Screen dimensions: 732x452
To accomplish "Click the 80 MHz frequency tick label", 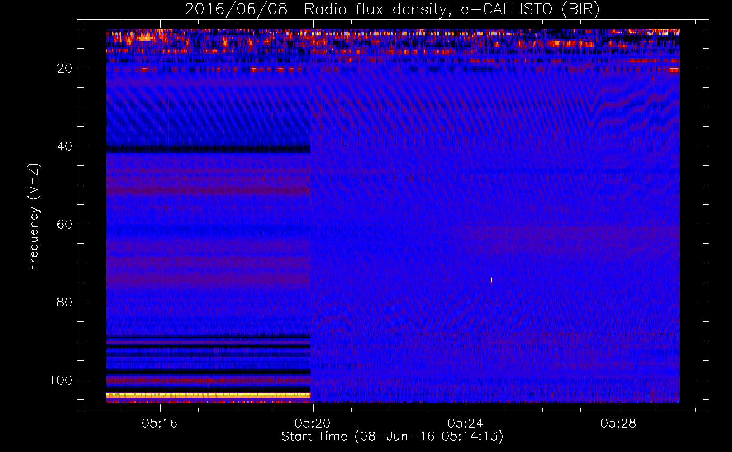I will click(65, 302).
